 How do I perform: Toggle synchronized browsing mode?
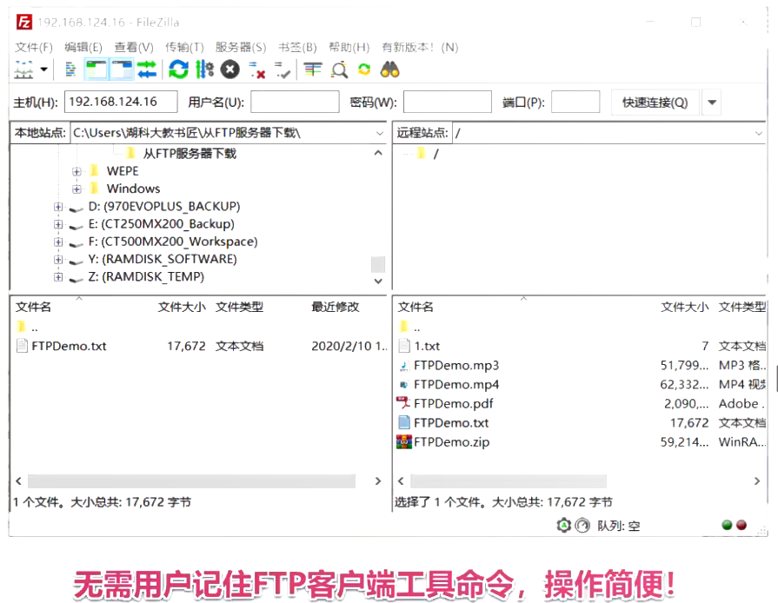tap(363, 70)
